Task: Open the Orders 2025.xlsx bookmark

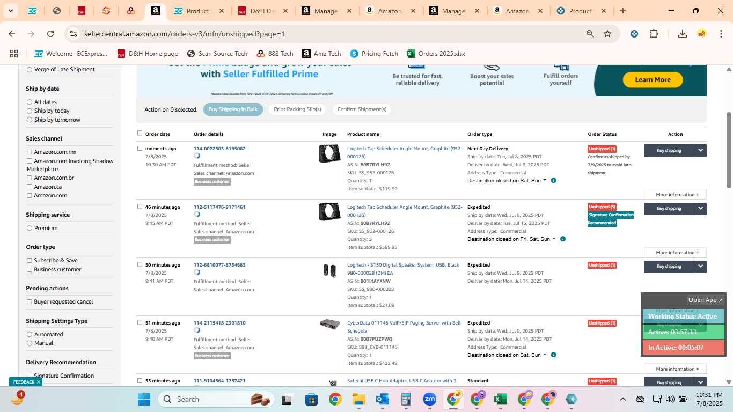Action: pos(436,54)
